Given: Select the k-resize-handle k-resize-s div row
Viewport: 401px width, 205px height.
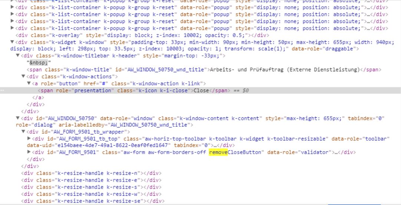Looking at the screenshot, I should (x=91, y=187).
